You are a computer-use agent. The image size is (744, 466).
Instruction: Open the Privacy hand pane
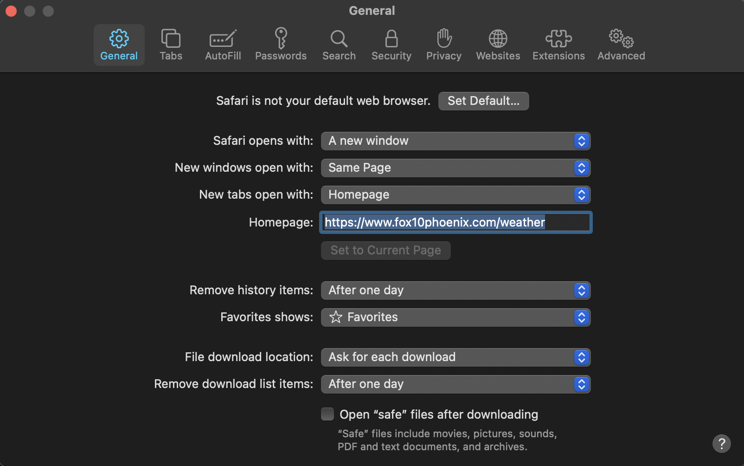(444, 45)
